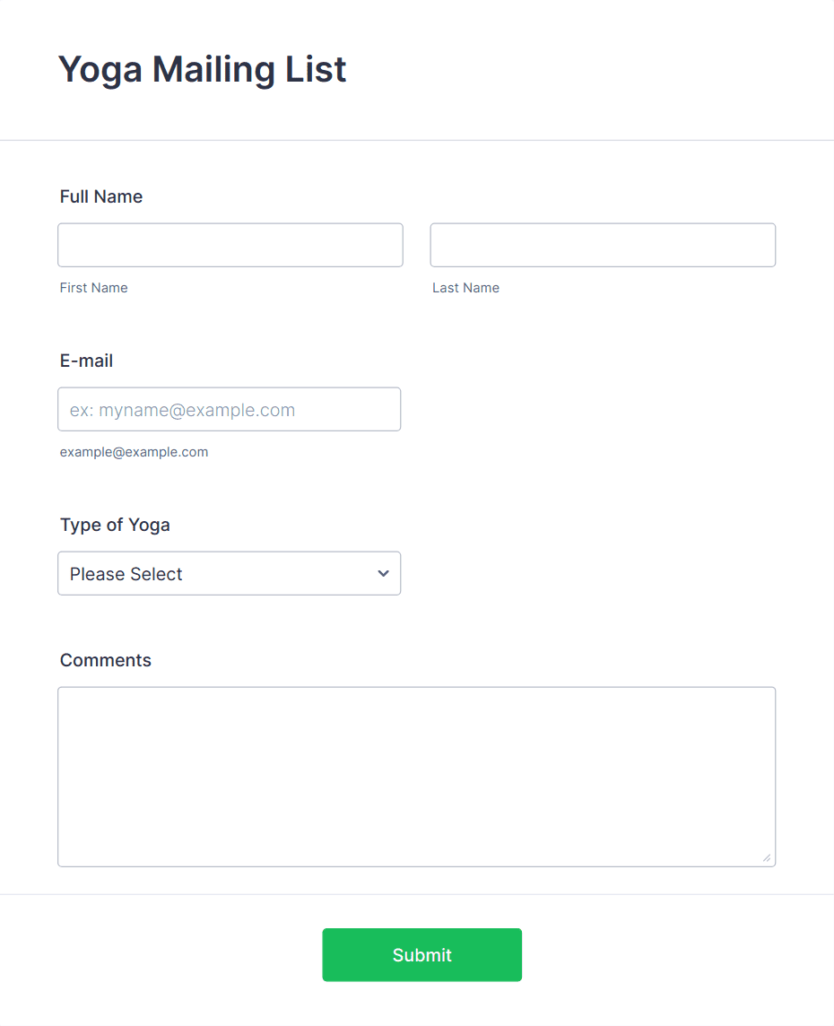Click the Full Name label
Image resolution: width=834 pixels, height=1026 pixels.
(x=101, y=196)
